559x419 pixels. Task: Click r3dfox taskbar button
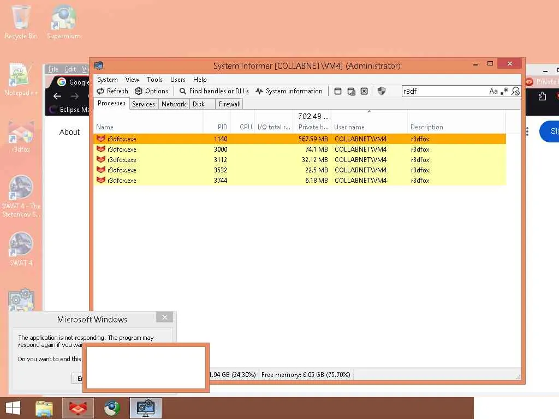coord(78,408)
